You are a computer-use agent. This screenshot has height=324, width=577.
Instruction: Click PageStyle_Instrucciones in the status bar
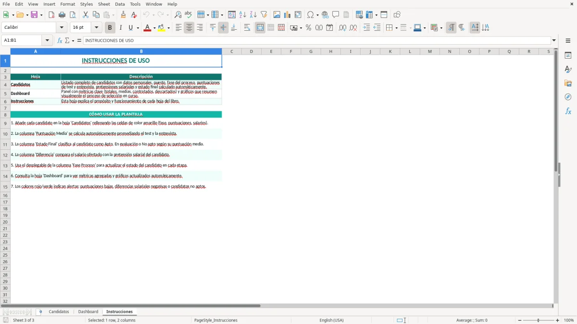click(215, 320)
